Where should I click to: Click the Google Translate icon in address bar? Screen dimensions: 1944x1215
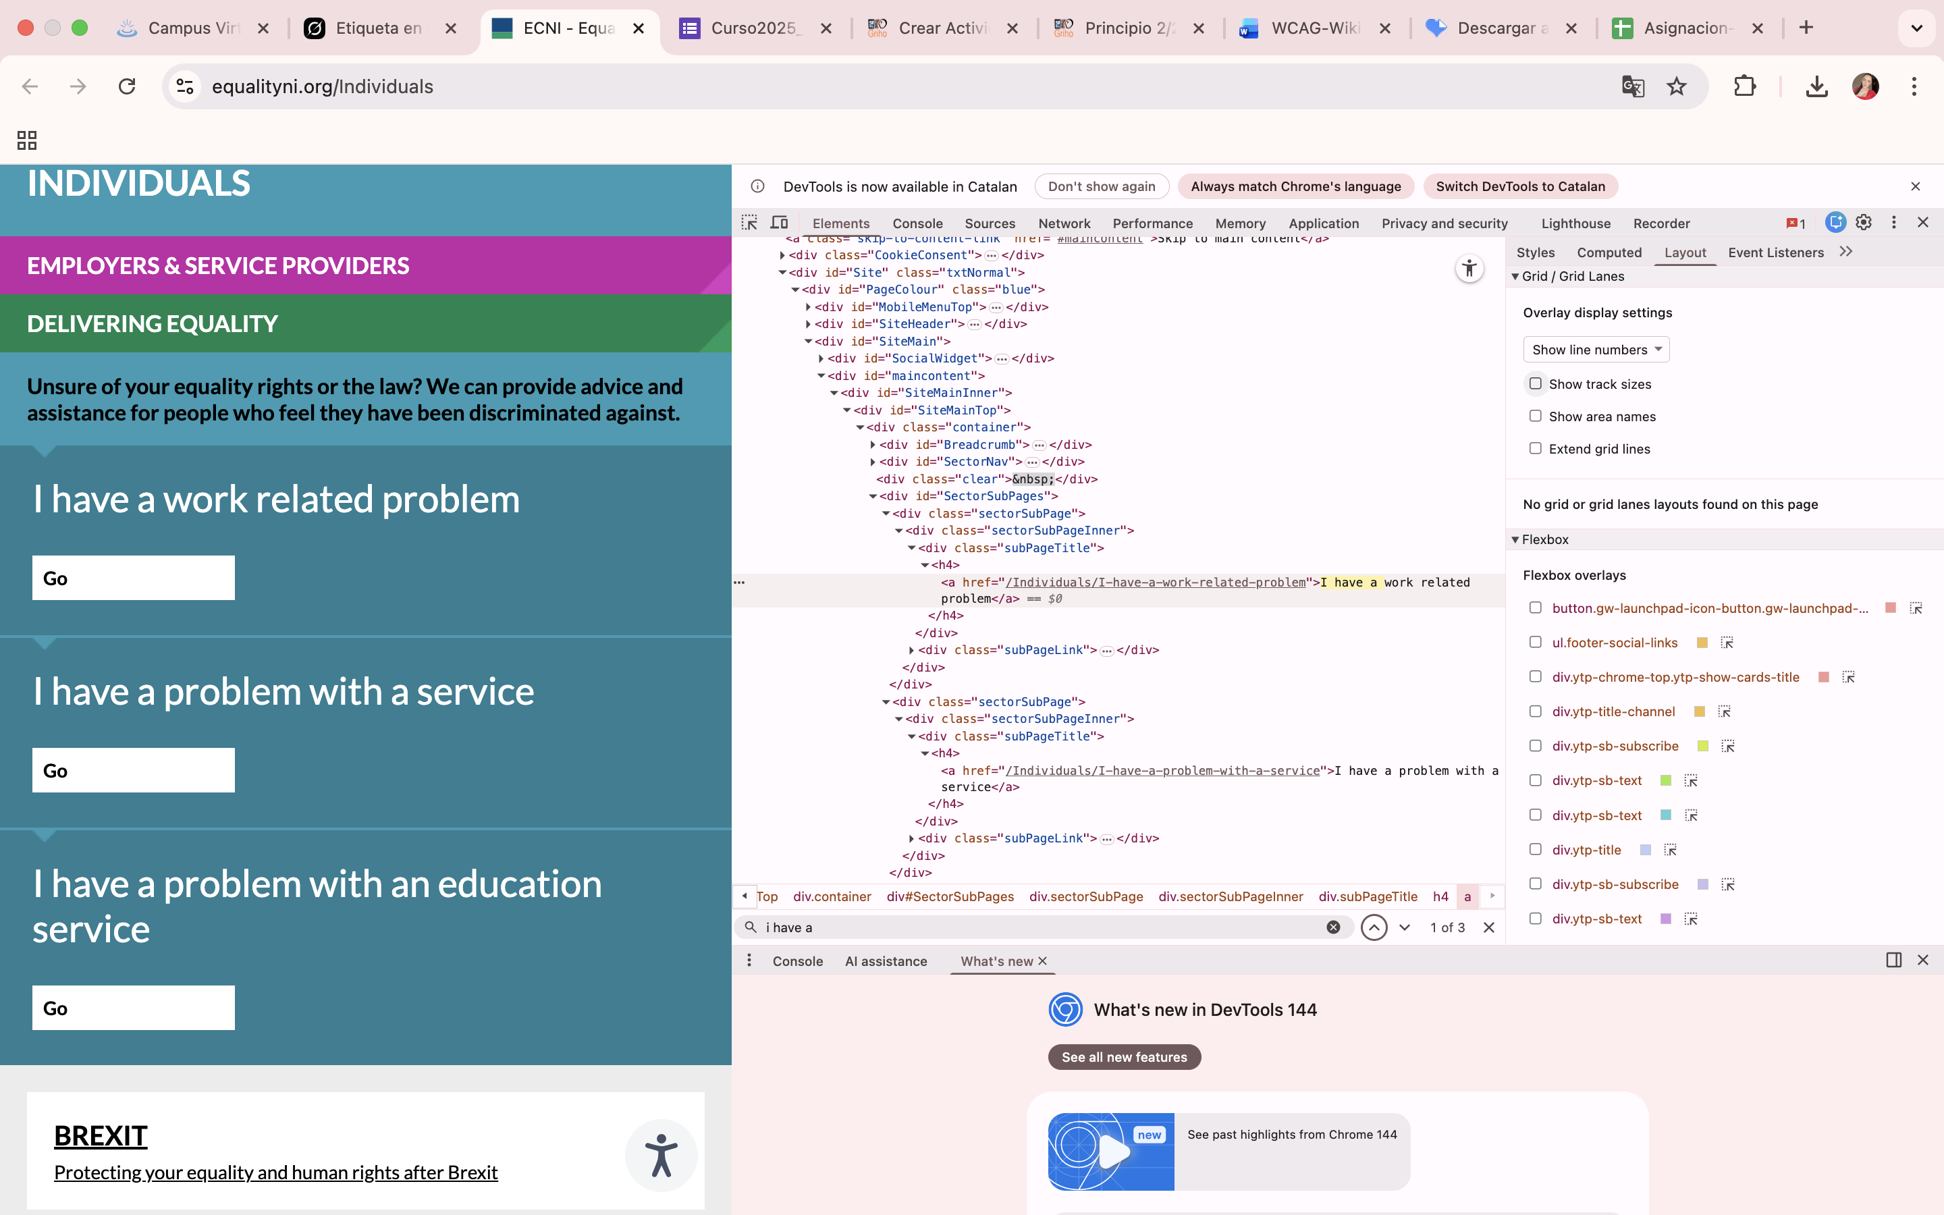point(1632,87)
